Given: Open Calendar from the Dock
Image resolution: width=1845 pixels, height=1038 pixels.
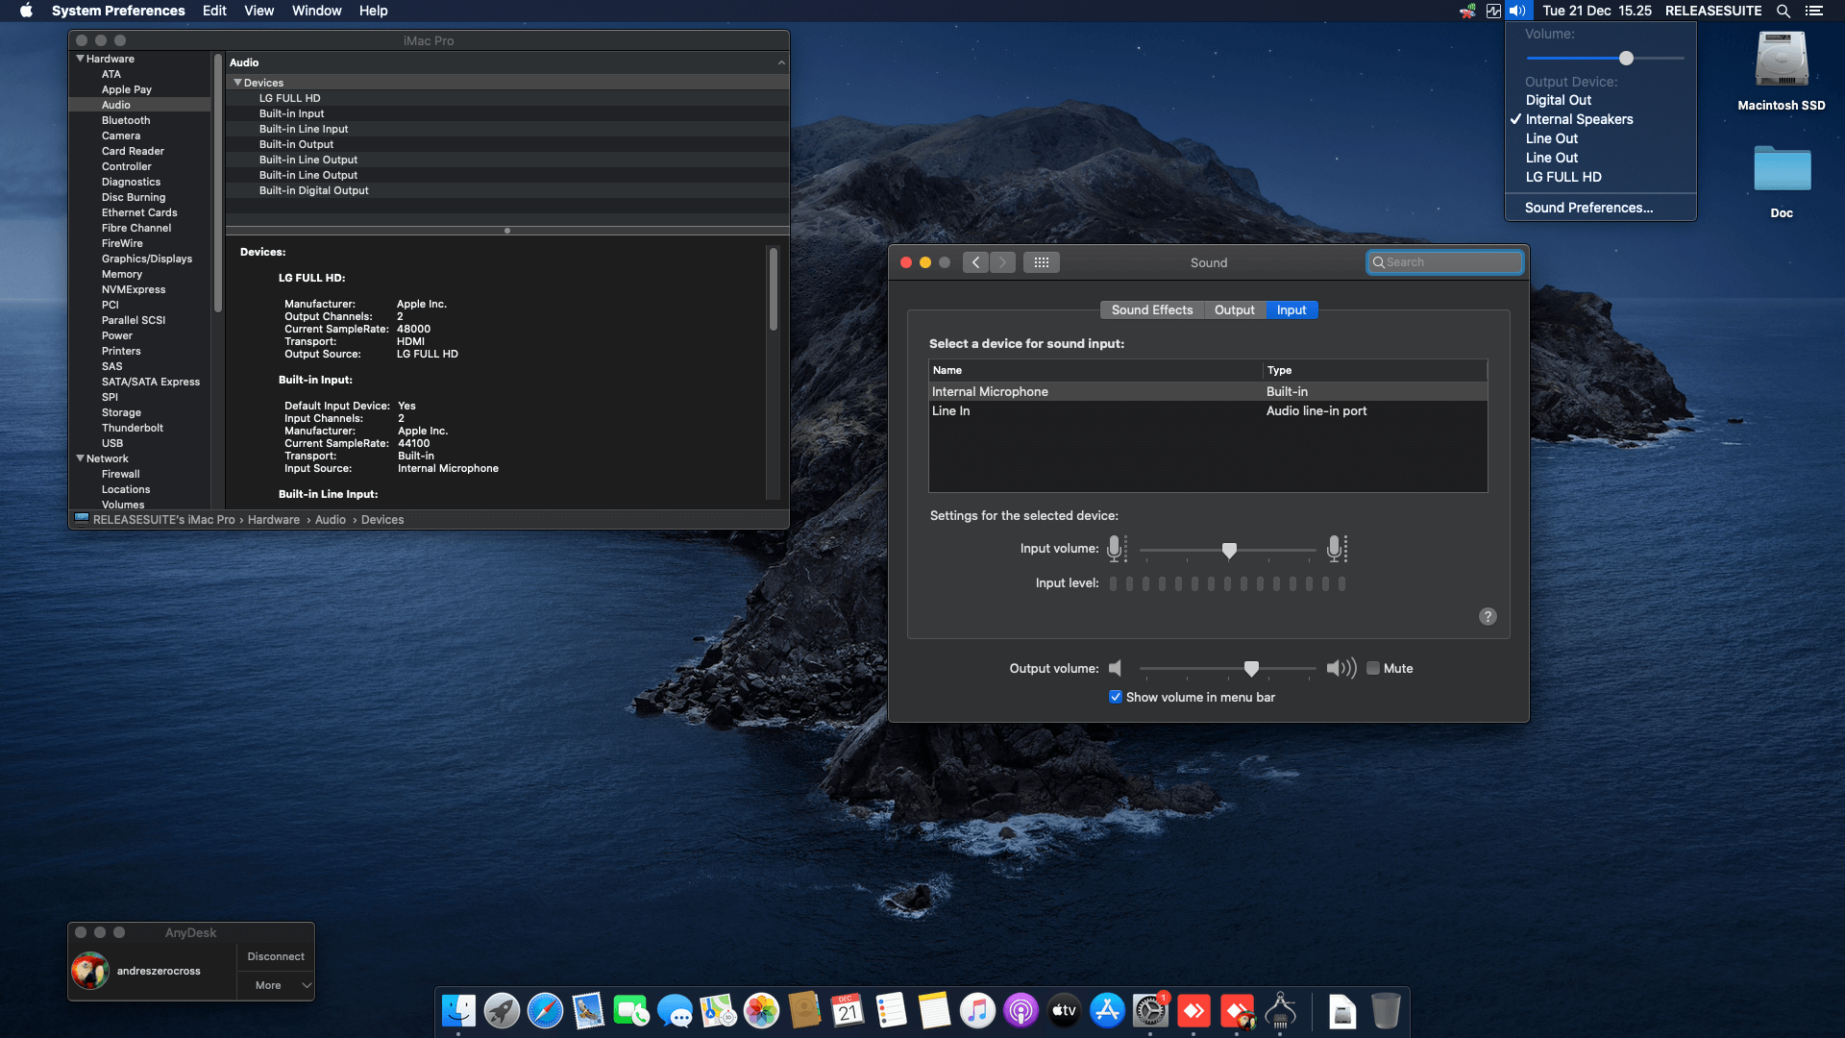Looking at the screenshot, I should coord(848,1011).
